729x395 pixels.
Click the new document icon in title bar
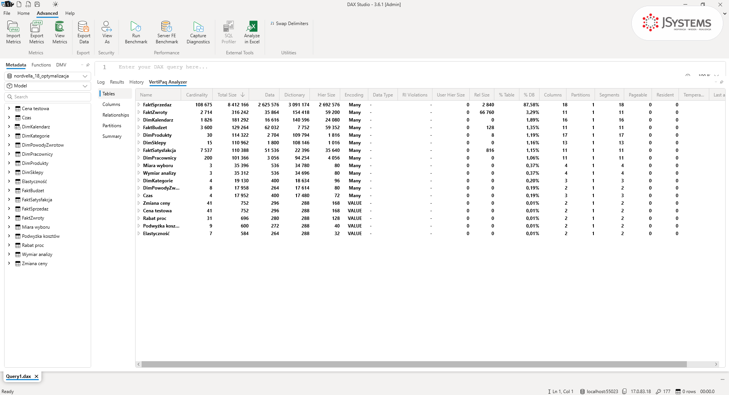19,4
